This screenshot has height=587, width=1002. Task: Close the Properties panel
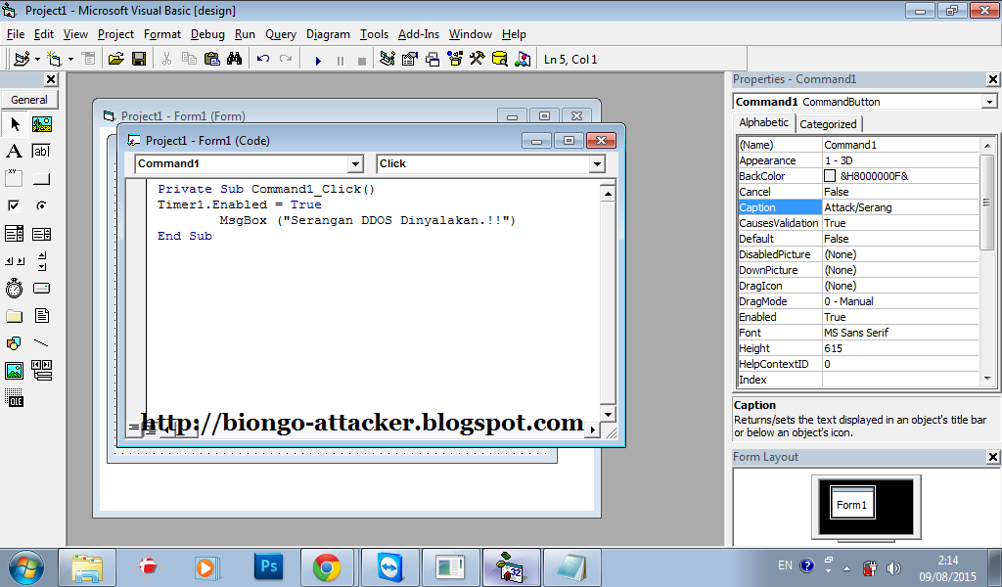[992, 79]
